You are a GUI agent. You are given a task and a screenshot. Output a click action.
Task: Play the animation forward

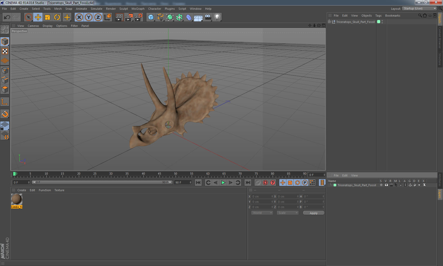click(223, 183)
